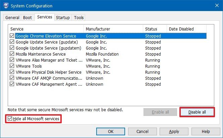Open Help for System Configuration
The width and height of the screenshot is (223, 138).
tap(206, 132)
